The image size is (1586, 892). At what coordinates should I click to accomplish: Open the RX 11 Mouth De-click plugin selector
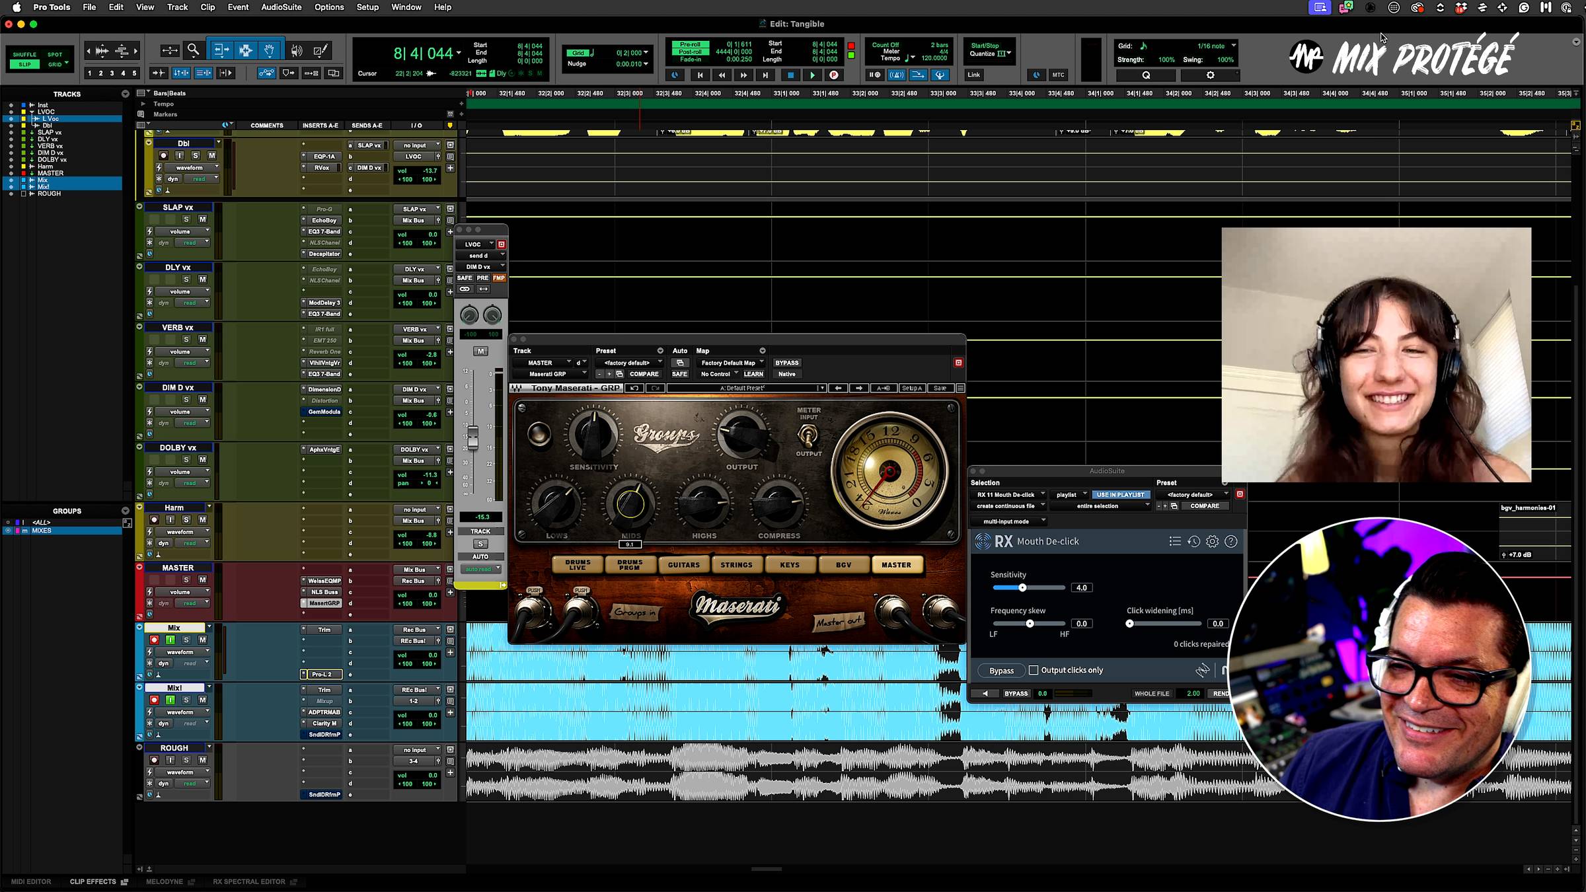[x=1010, y=494]
